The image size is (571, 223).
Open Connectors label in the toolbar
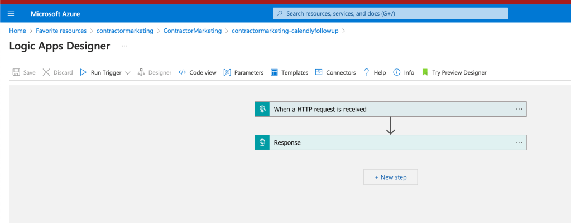pyautogui.click(x=341, y=72)
